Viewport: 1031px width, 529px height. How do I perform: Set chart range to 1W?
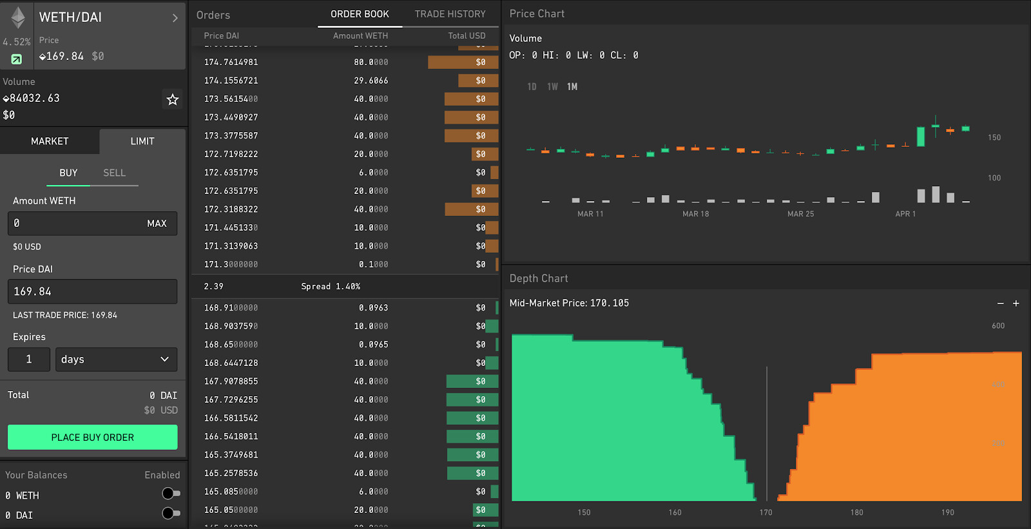tap(552, 87)
